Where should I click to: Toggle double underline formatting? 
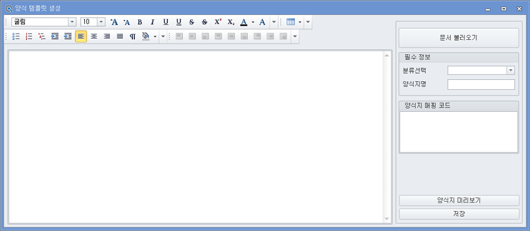[179, 22]
